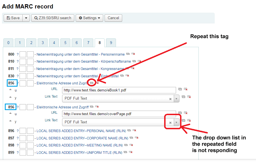Image resolution: width=256 pixels, height=162 pixels.
Task: Click the Z39.50/SRU search button
Action: coord(53,18)
